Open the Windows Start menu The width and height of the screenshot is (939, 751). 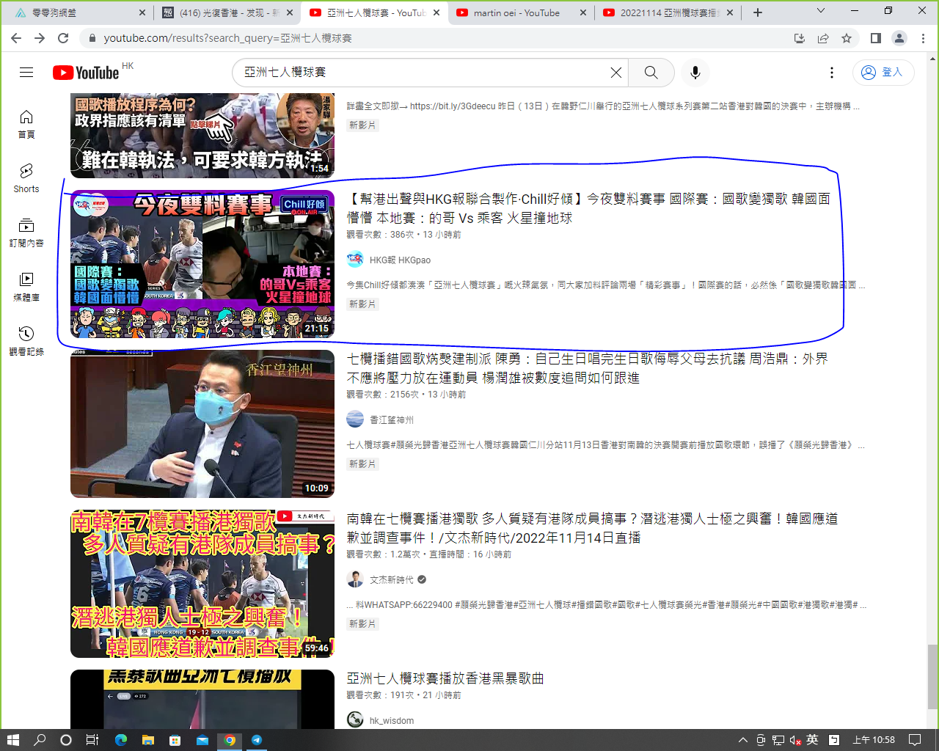pos(12,740)
